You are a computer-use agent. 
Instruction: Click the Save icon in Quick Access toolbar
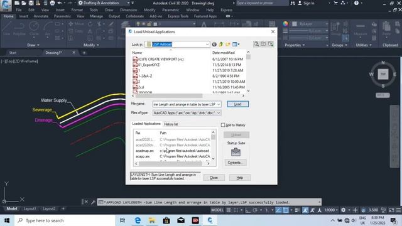coord(31,3)
